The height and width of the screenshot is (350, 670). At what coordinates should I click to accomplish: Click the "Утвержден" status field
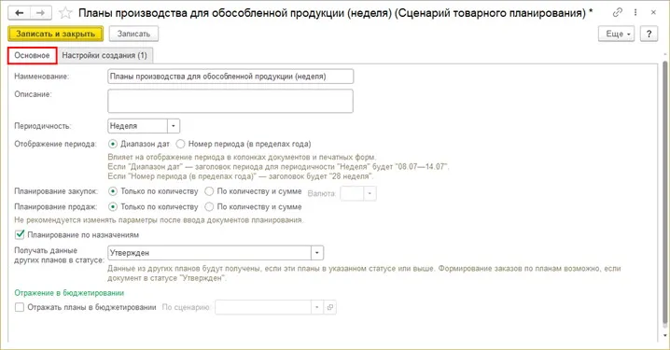(x=209, y=253)
